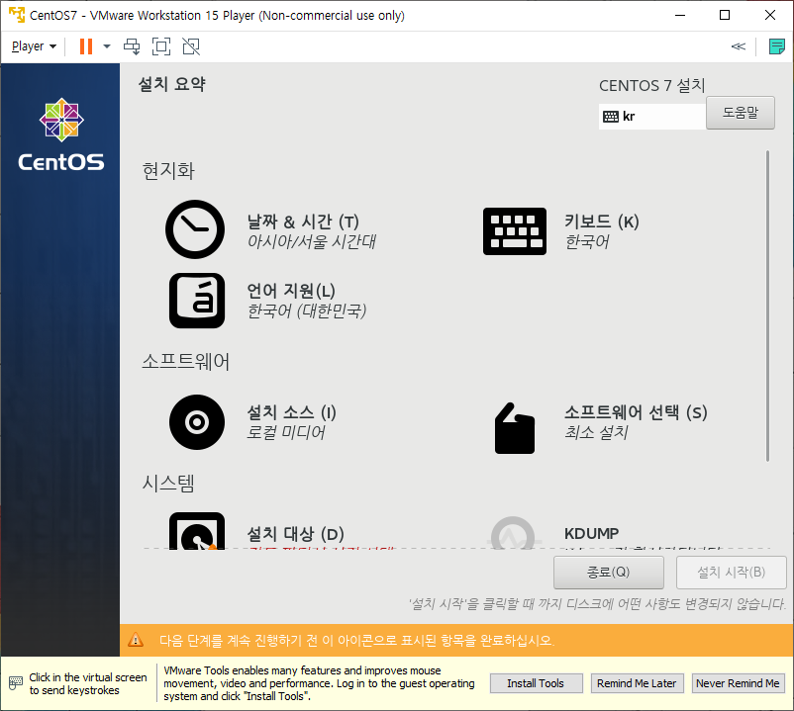Click the 도움말 help button
Viewport: 794px width, 711px height.
[741, 113]
